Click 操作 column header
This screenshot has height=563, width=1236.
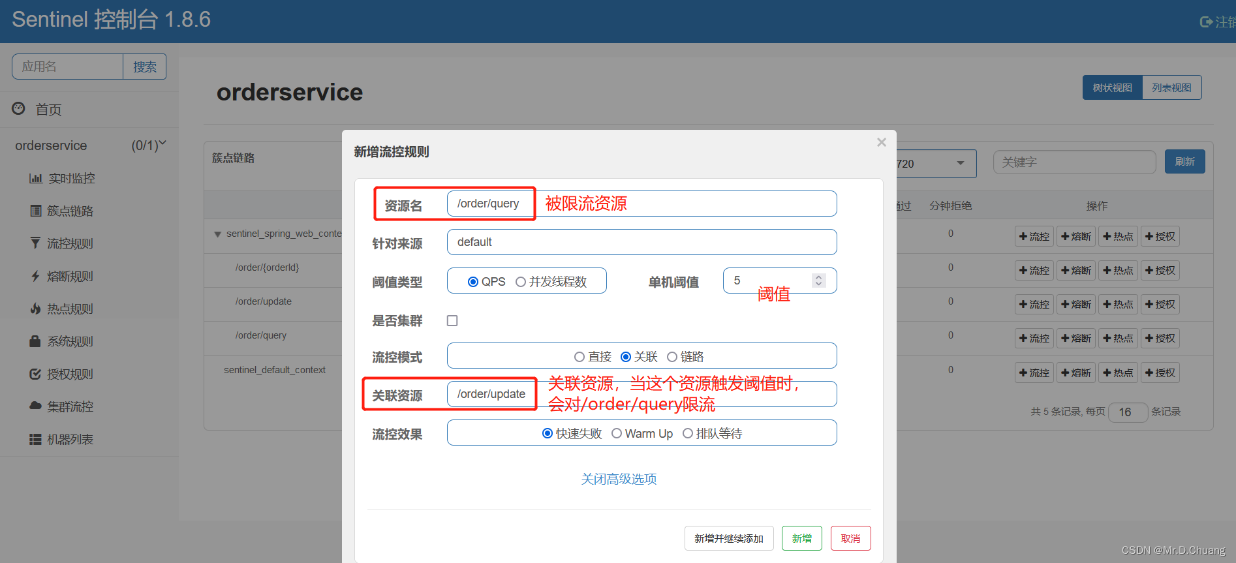1096,205
